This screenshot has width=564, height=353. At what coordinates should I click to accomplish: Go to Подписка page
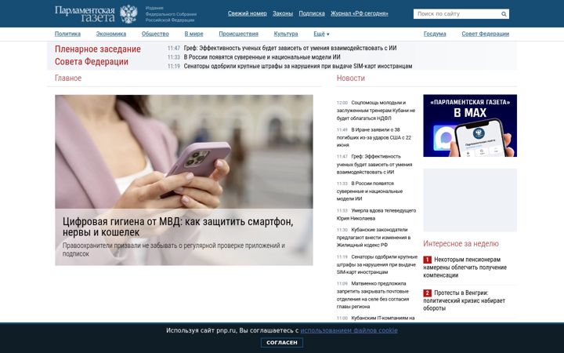click(312, 13)
